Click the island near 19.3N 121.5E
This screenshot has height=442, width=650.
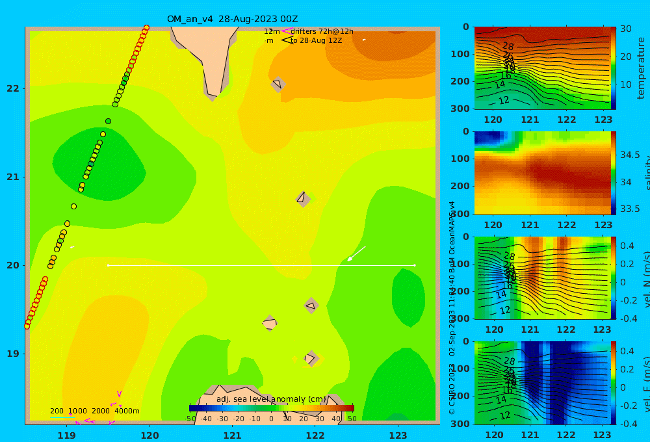[270, 323]
